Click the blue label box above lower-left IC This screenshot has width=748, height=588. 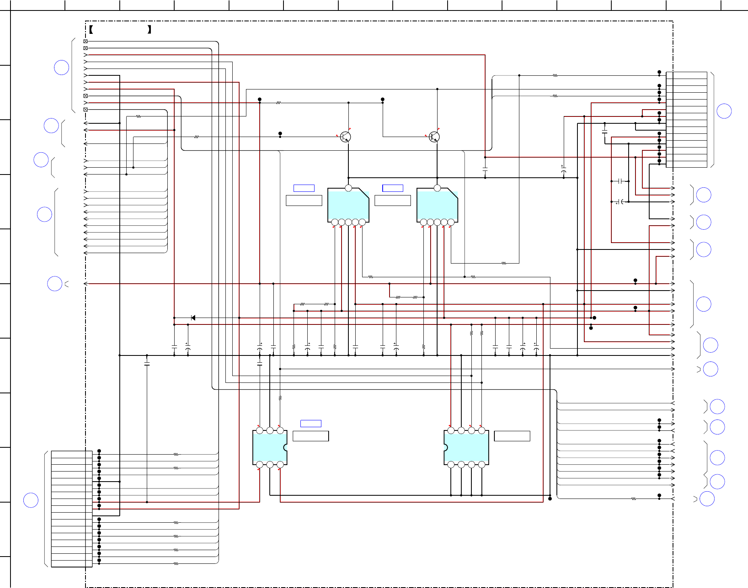click(x=311, y=424)
